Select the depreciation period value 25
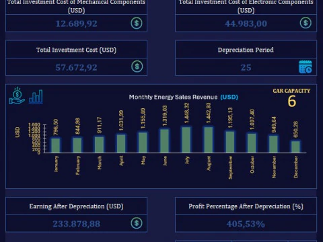The width and height of the screenshot is (323, 242). [246, 67]
